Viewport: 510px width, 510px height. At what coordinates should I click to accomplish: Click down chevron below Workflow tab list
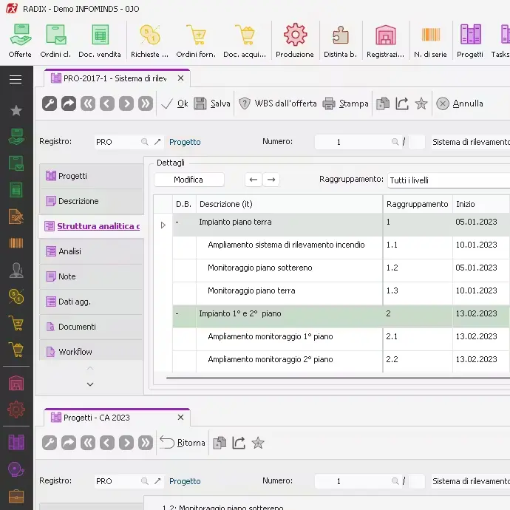[x=90, y=384]
